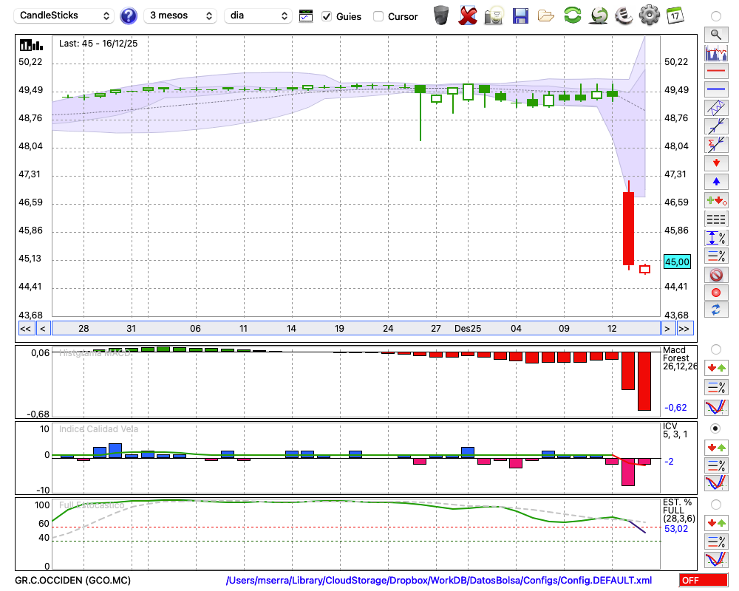Select the Macd Forest panel radio button

pos(715,349)
